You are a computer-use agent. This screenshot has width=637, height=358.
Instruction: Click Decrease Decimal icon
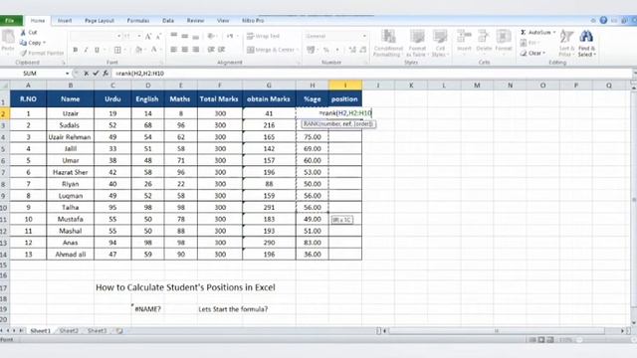[362, 50]
